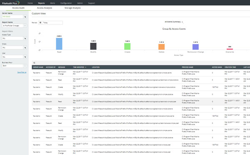Click the green Create bar in chart
250x155 pixels.
[x=127, y=47]
